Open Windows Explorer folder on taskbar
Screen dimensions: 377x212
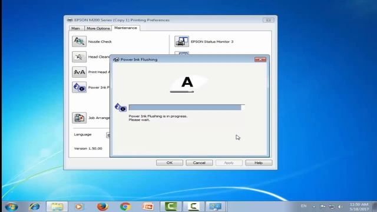point(57,207)
